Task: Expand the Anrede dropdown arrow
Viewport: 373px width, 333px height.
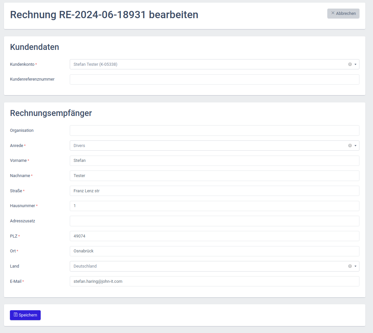Action: (x=355, y=145)
